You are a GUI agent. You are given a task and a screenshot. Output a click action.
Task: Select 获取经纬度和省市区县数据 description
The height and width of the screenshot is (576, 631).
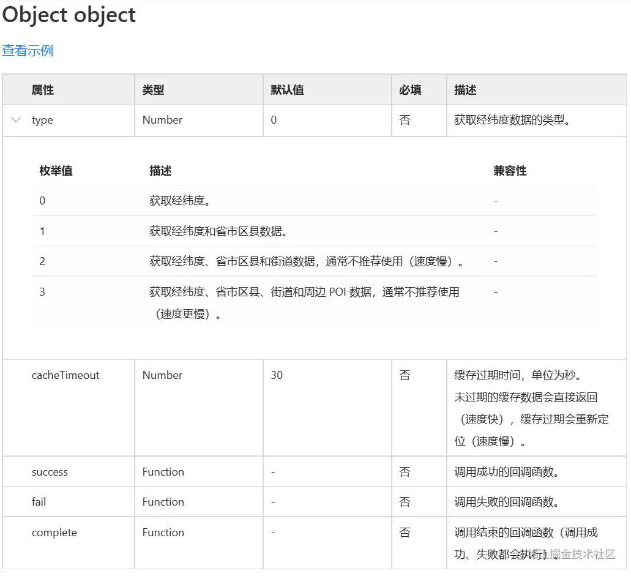(x=218, y=231)
